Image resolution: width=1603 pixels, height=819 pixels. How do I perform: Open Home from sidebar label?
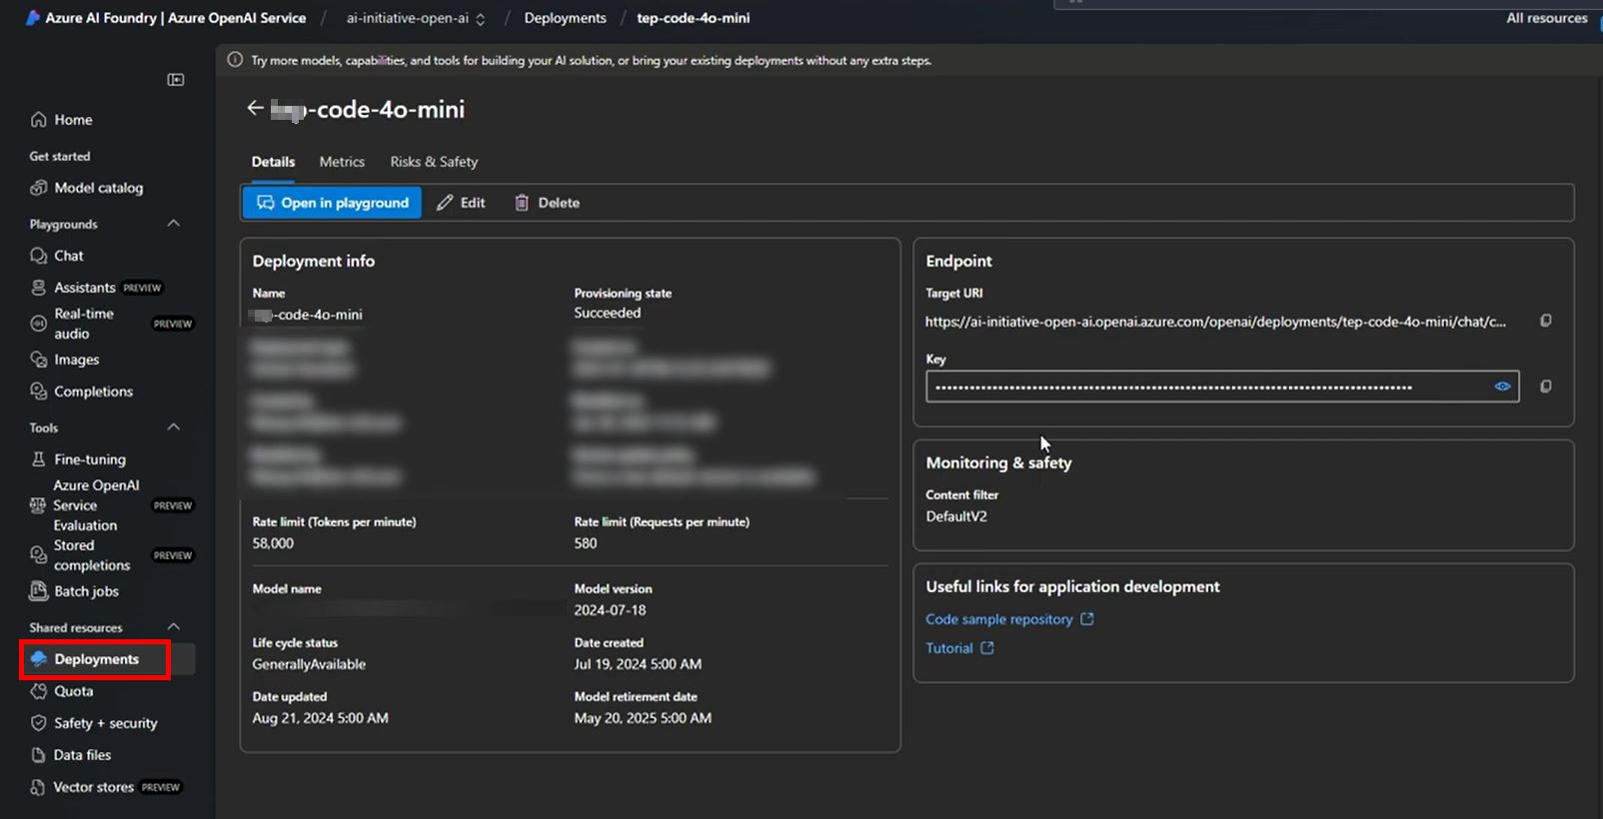[73, 120]
